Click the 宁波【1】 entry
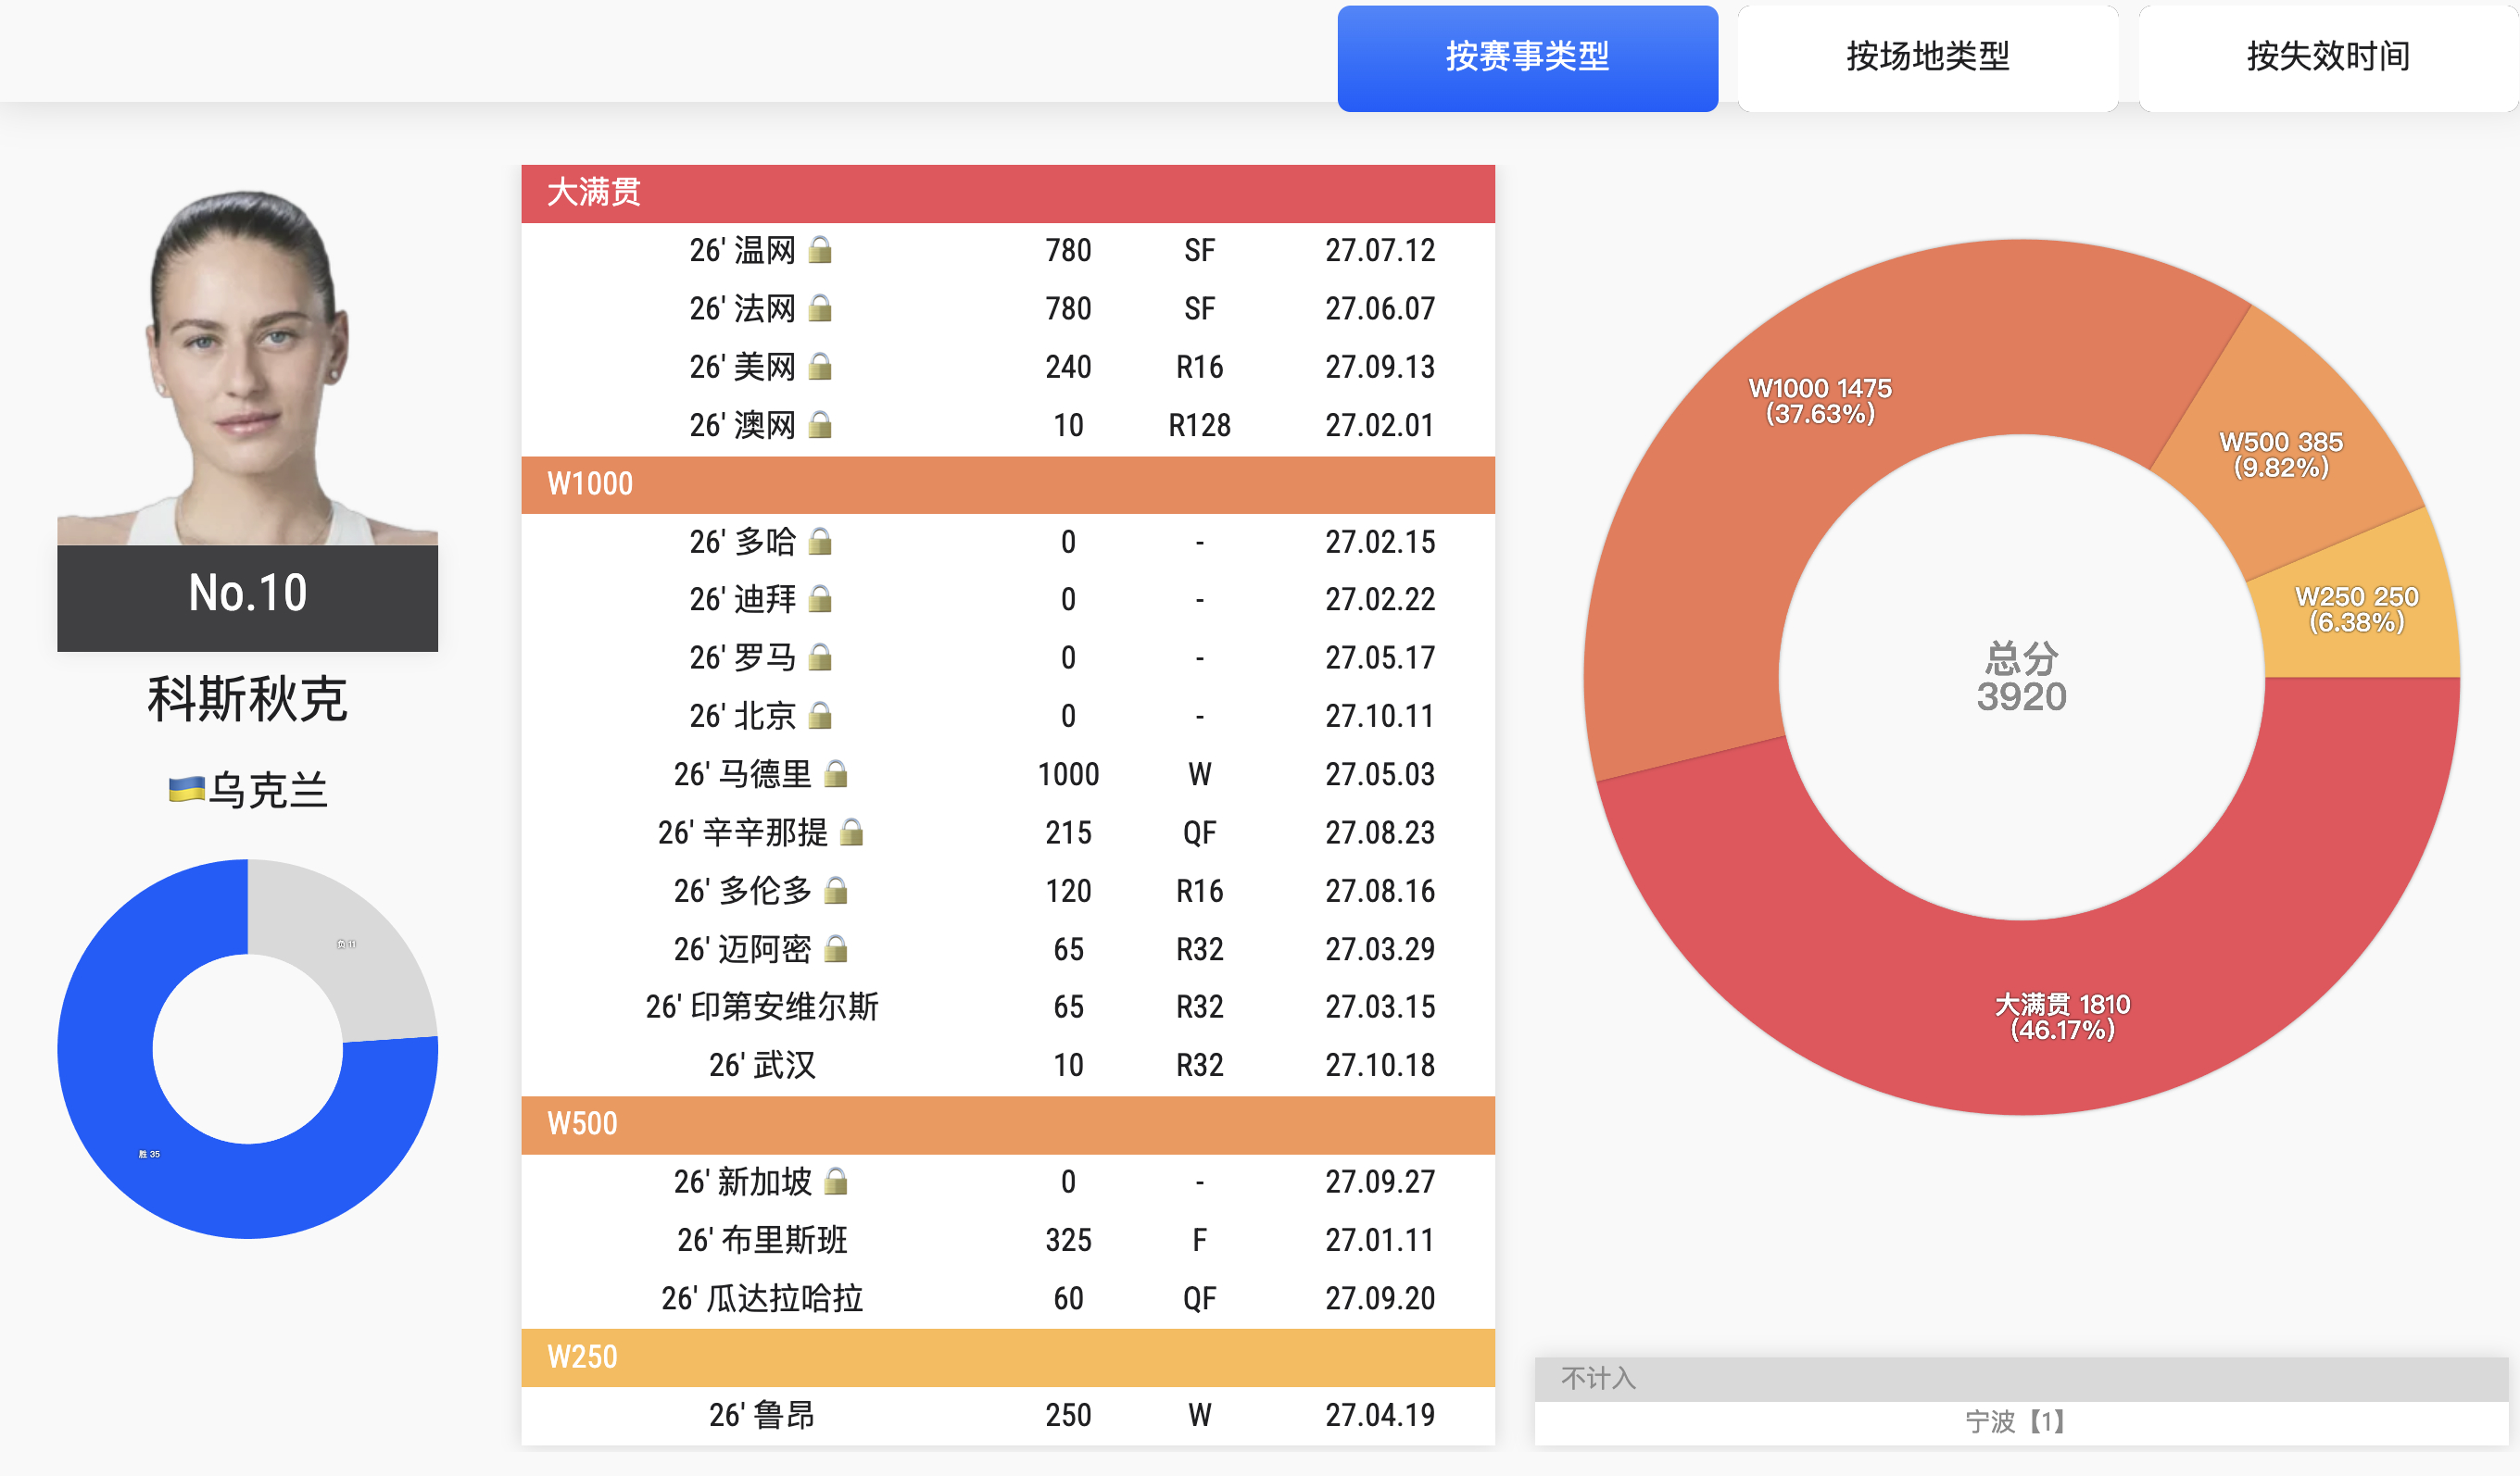Screen dimensions: 2520x1476 point(2016,1421)
